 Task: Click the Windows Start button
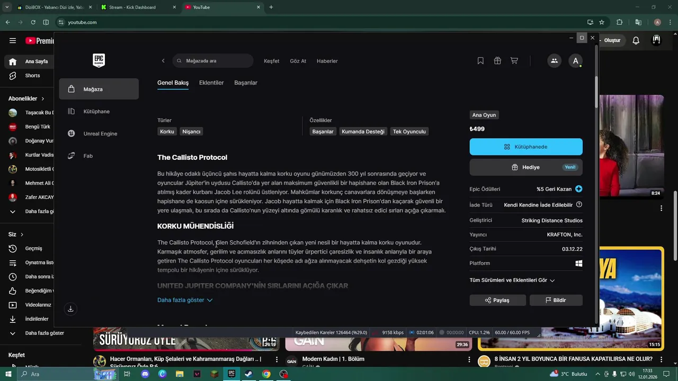[8, 374]
